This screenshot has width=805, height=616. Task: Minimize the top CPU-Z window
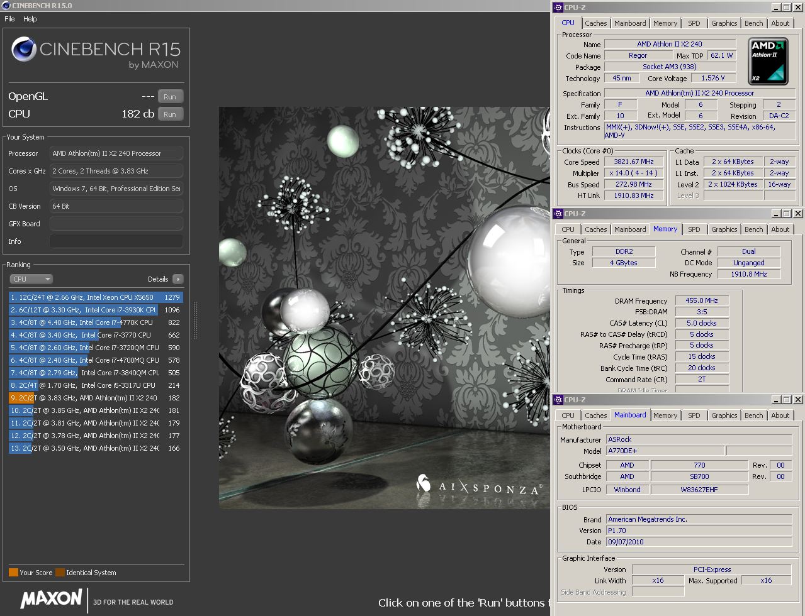(775, 8)
